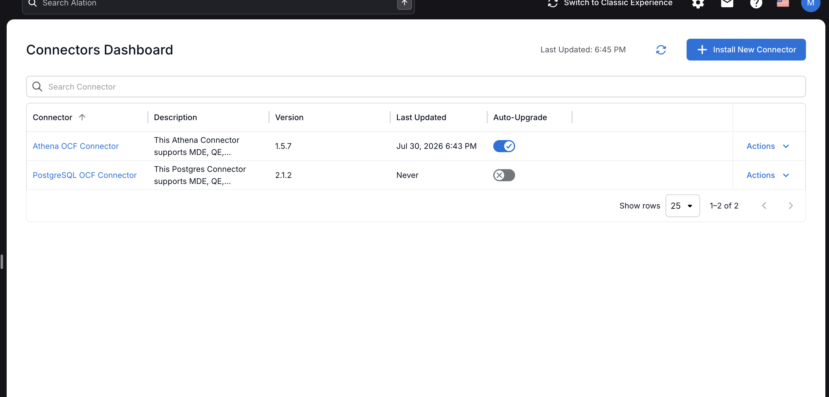Expand Actions menu for PostgreSQL OCF Connector
829x397 pixels.
[x=767, y=175]
